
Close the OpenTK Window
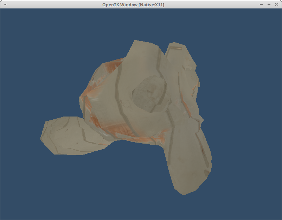tap(277, 5)
